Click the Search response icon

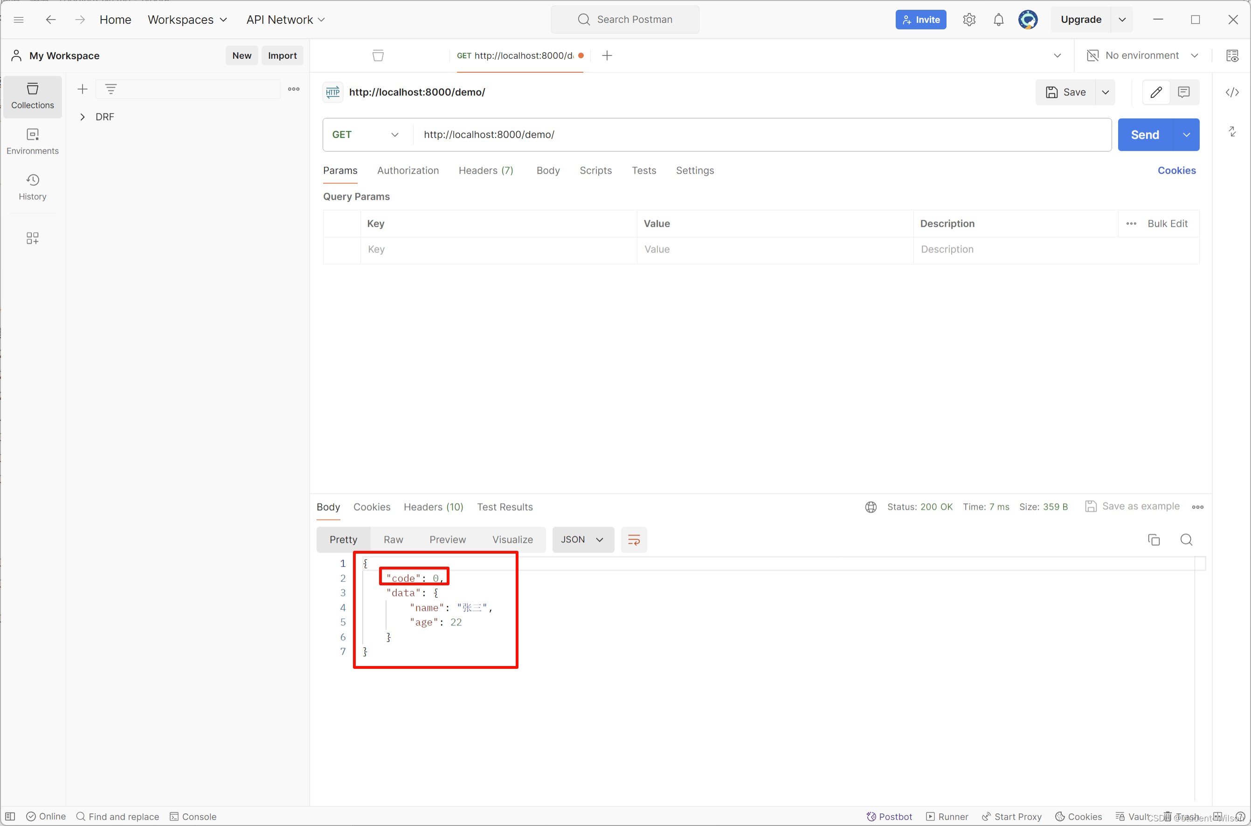click(1187, 539)
